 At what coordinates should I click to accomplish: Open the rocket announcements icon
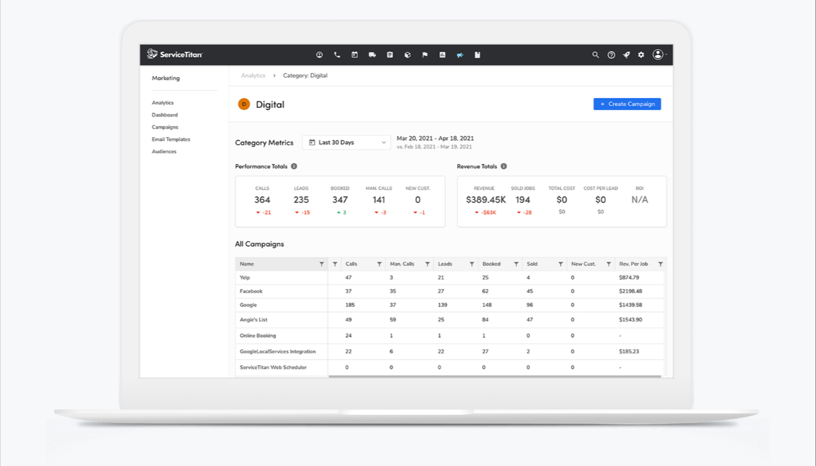coord(626,54)
